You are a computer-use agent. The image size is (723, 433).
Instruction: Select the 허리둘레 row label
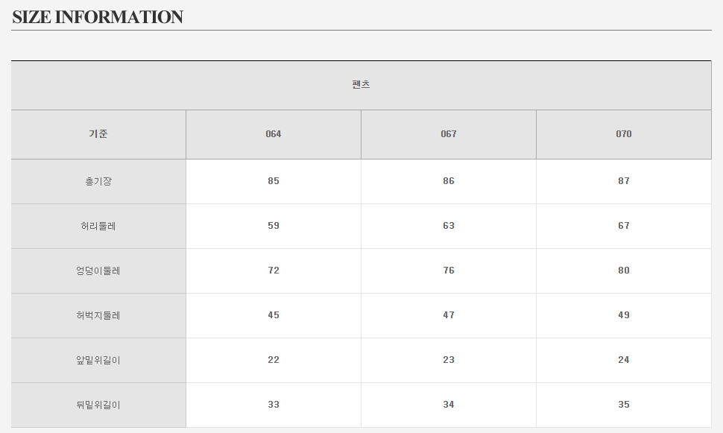click(x=98, y=226)
